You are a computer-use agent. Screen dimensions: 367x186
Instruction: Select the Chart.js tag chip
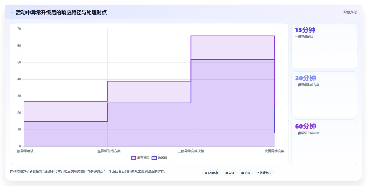click(x=212, y=173)
